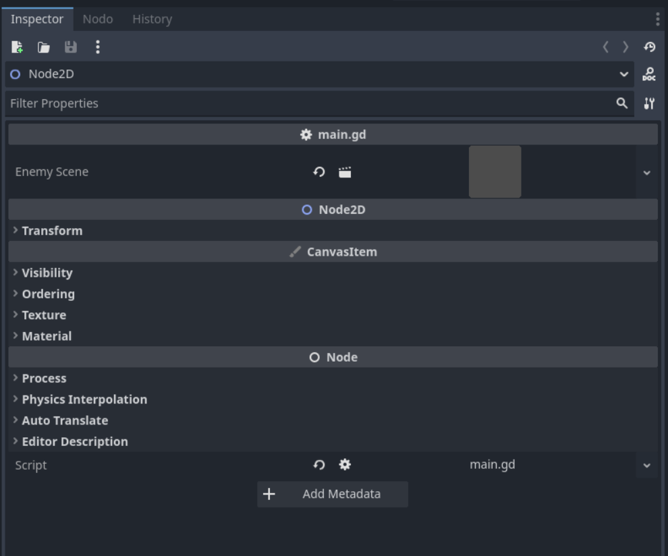This screenshot has height=556, width=668.
Task: Switch to the History tab
Action: (152, 19)
